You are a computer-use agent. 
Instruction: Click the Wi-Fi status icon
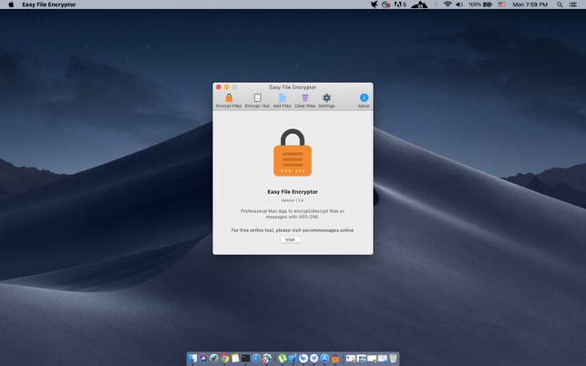(x=447, y=5)
